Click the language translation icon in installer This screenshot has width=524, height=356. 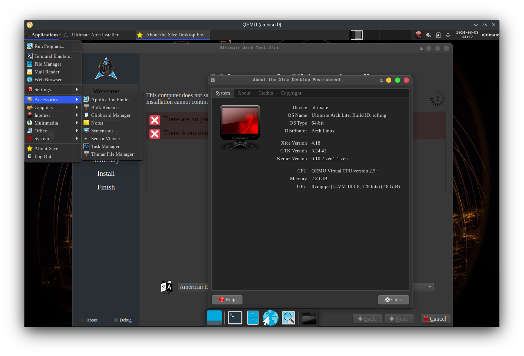click(167, 287)
